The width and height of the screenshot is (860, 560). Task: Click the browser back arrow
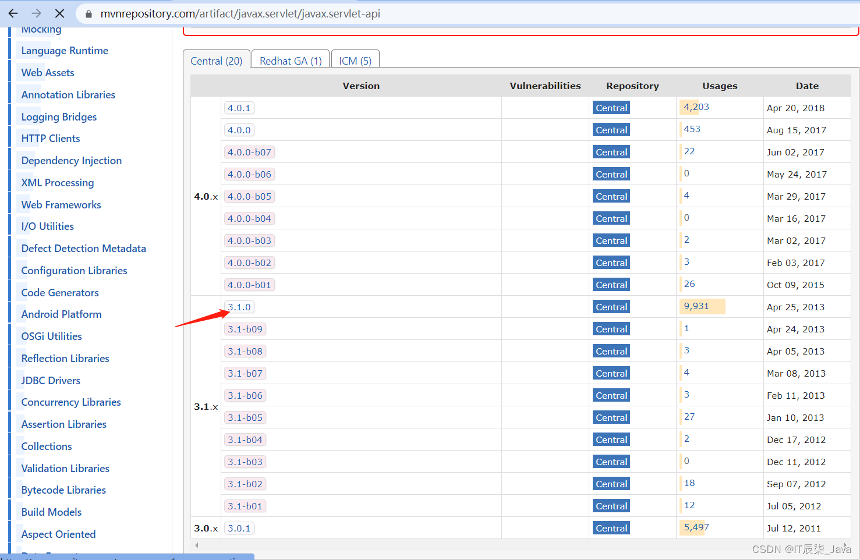pyautogui.click(x=13, y=13)
